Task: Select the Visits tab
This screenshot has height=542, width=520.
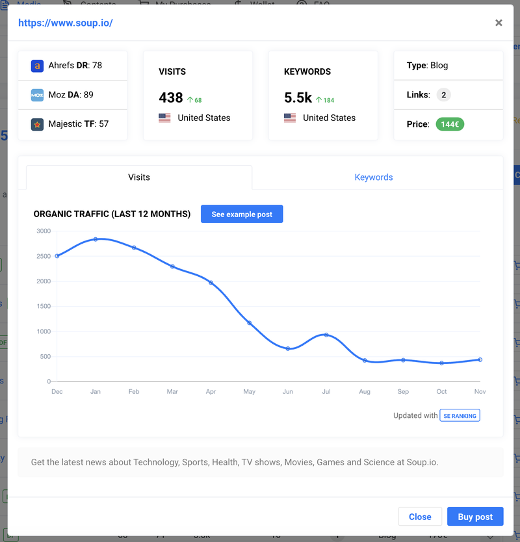Action: [138, 177]
